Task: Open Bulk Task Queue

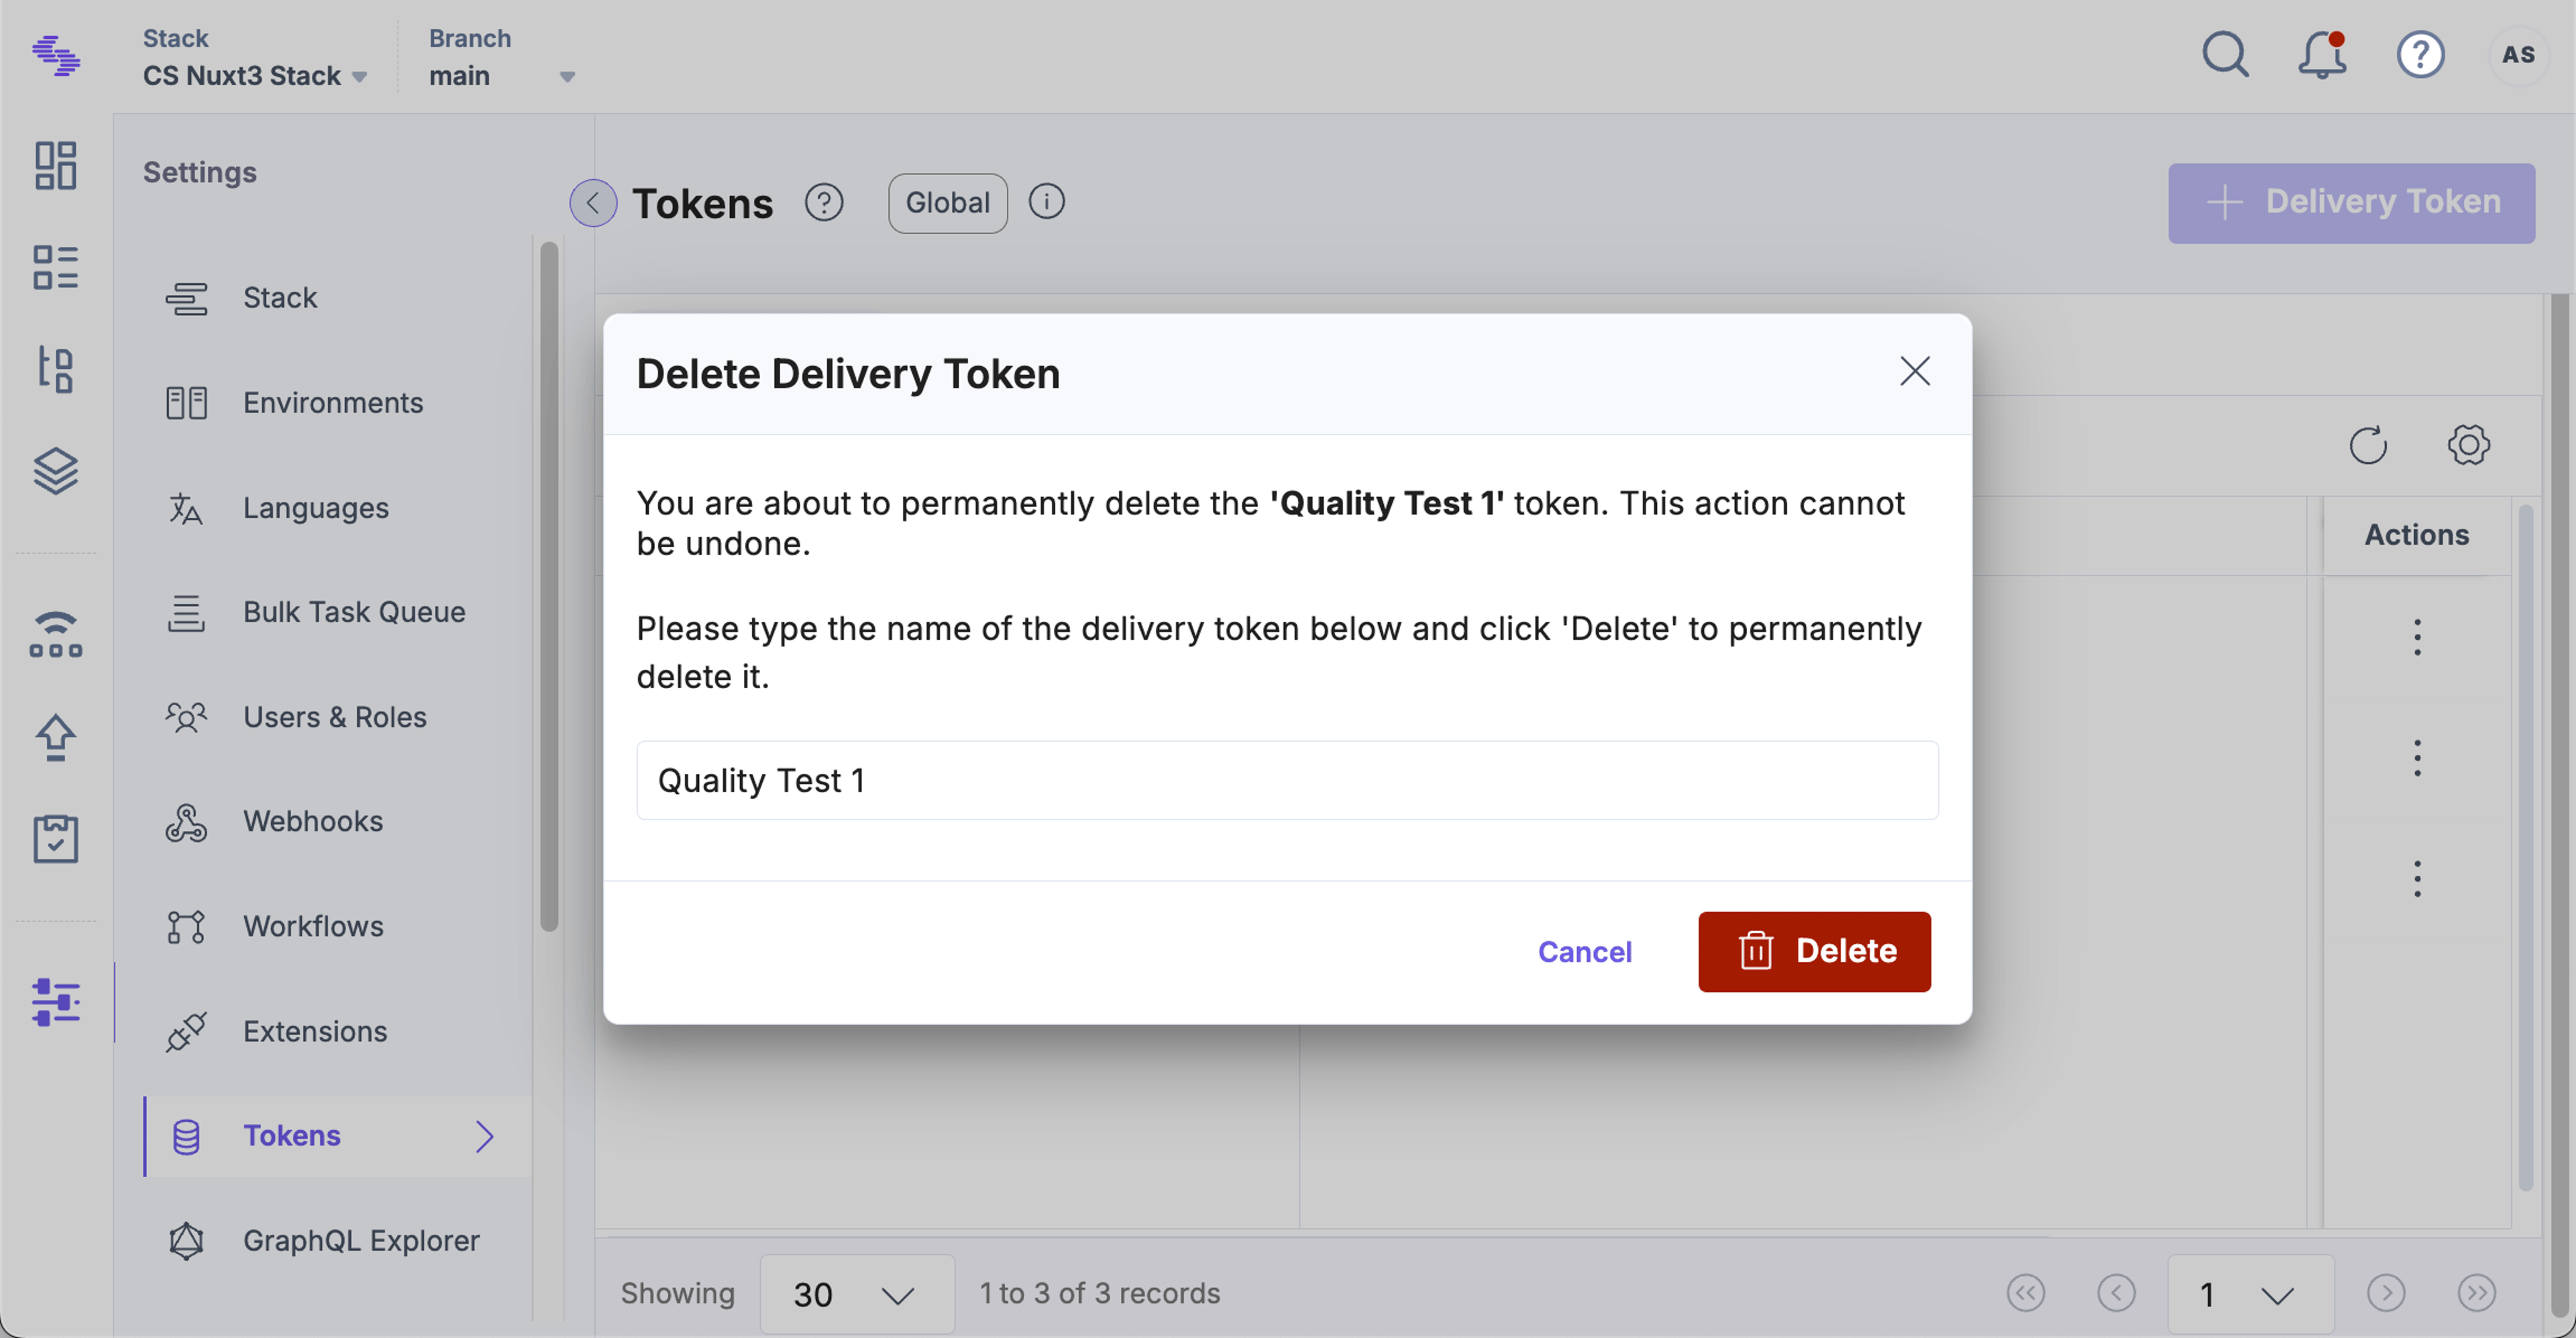Action: 337,612
